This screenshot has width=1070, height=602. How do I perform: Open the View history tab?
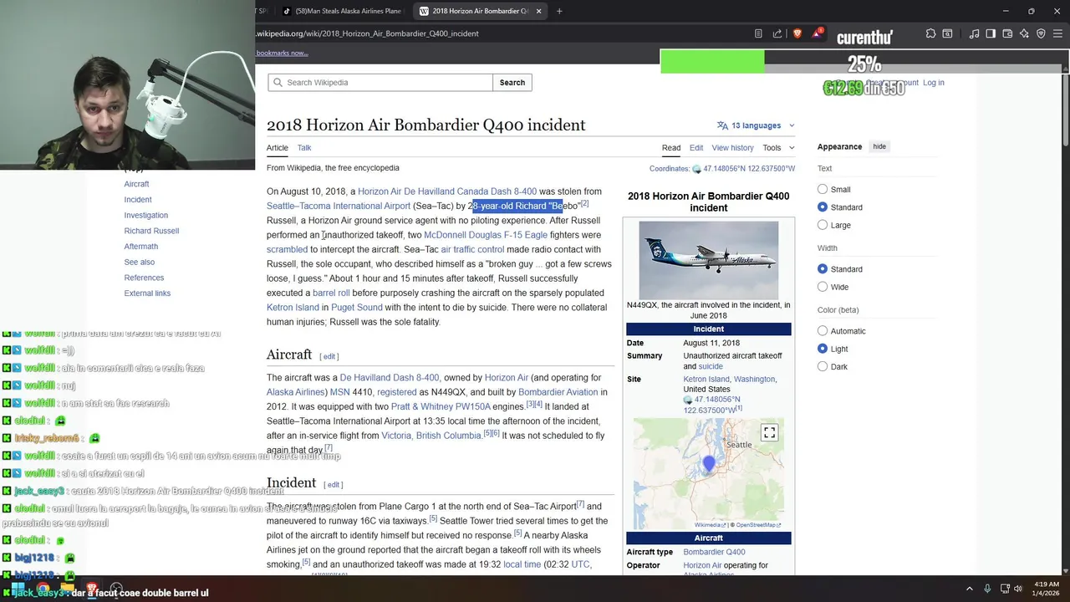(x=732, y=148)
